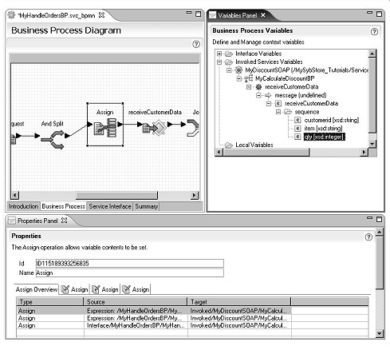Select the customerid (xsd:string) variable
Viewport: 390px width, 354px height.
click(332, 120)
